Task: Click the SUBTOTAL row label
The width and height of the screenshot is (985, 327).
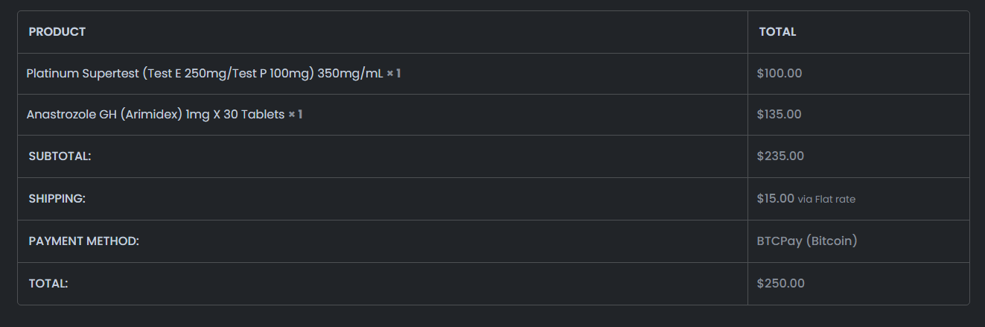Action: click(x=60, y=156)
